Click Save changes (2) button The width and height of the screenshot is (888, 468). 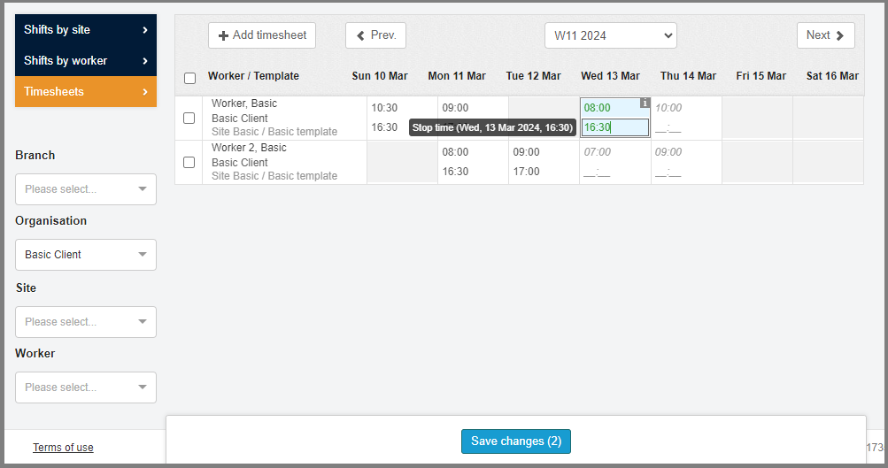516,441
